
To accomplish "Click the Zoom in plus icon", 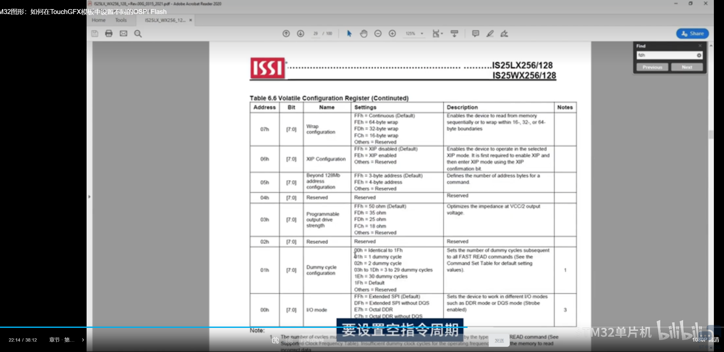I will pos(392,34).
